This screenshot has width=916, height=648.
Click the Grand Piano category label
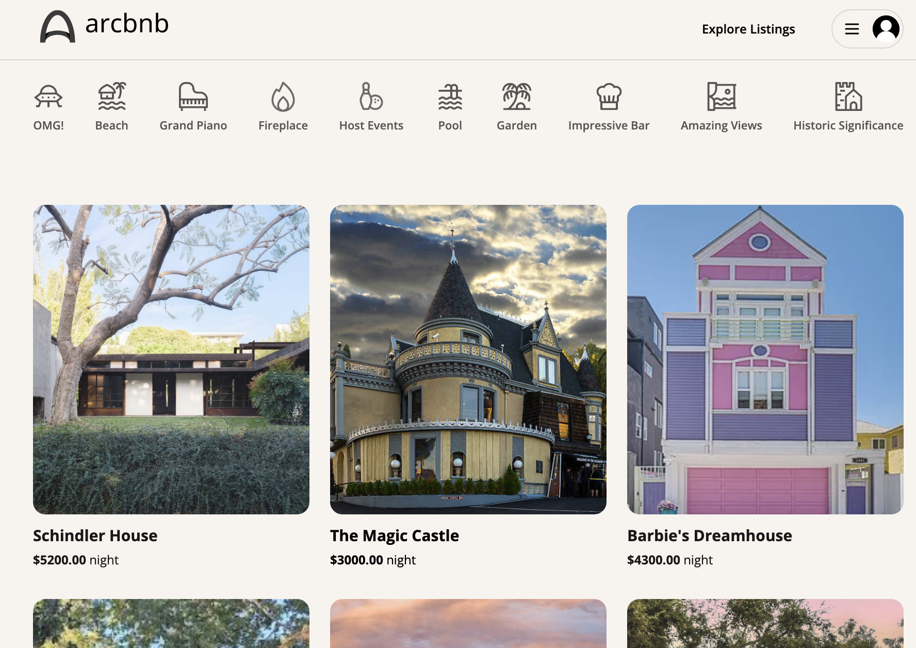[193, 125]
